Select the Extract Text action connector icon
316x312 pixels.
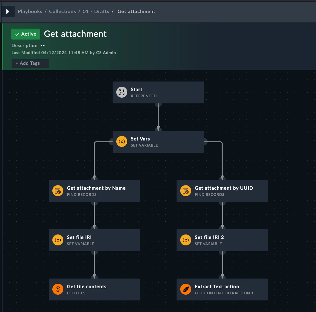(x=186, y=289)
